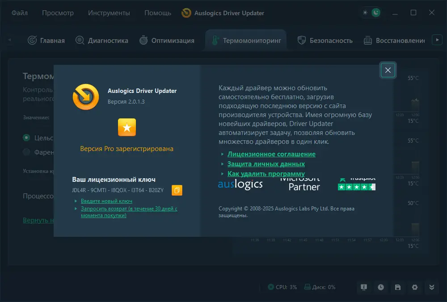Click the Введите новый ключ link
The height and width of the screenshot is (302, 447).
(107, 201)
